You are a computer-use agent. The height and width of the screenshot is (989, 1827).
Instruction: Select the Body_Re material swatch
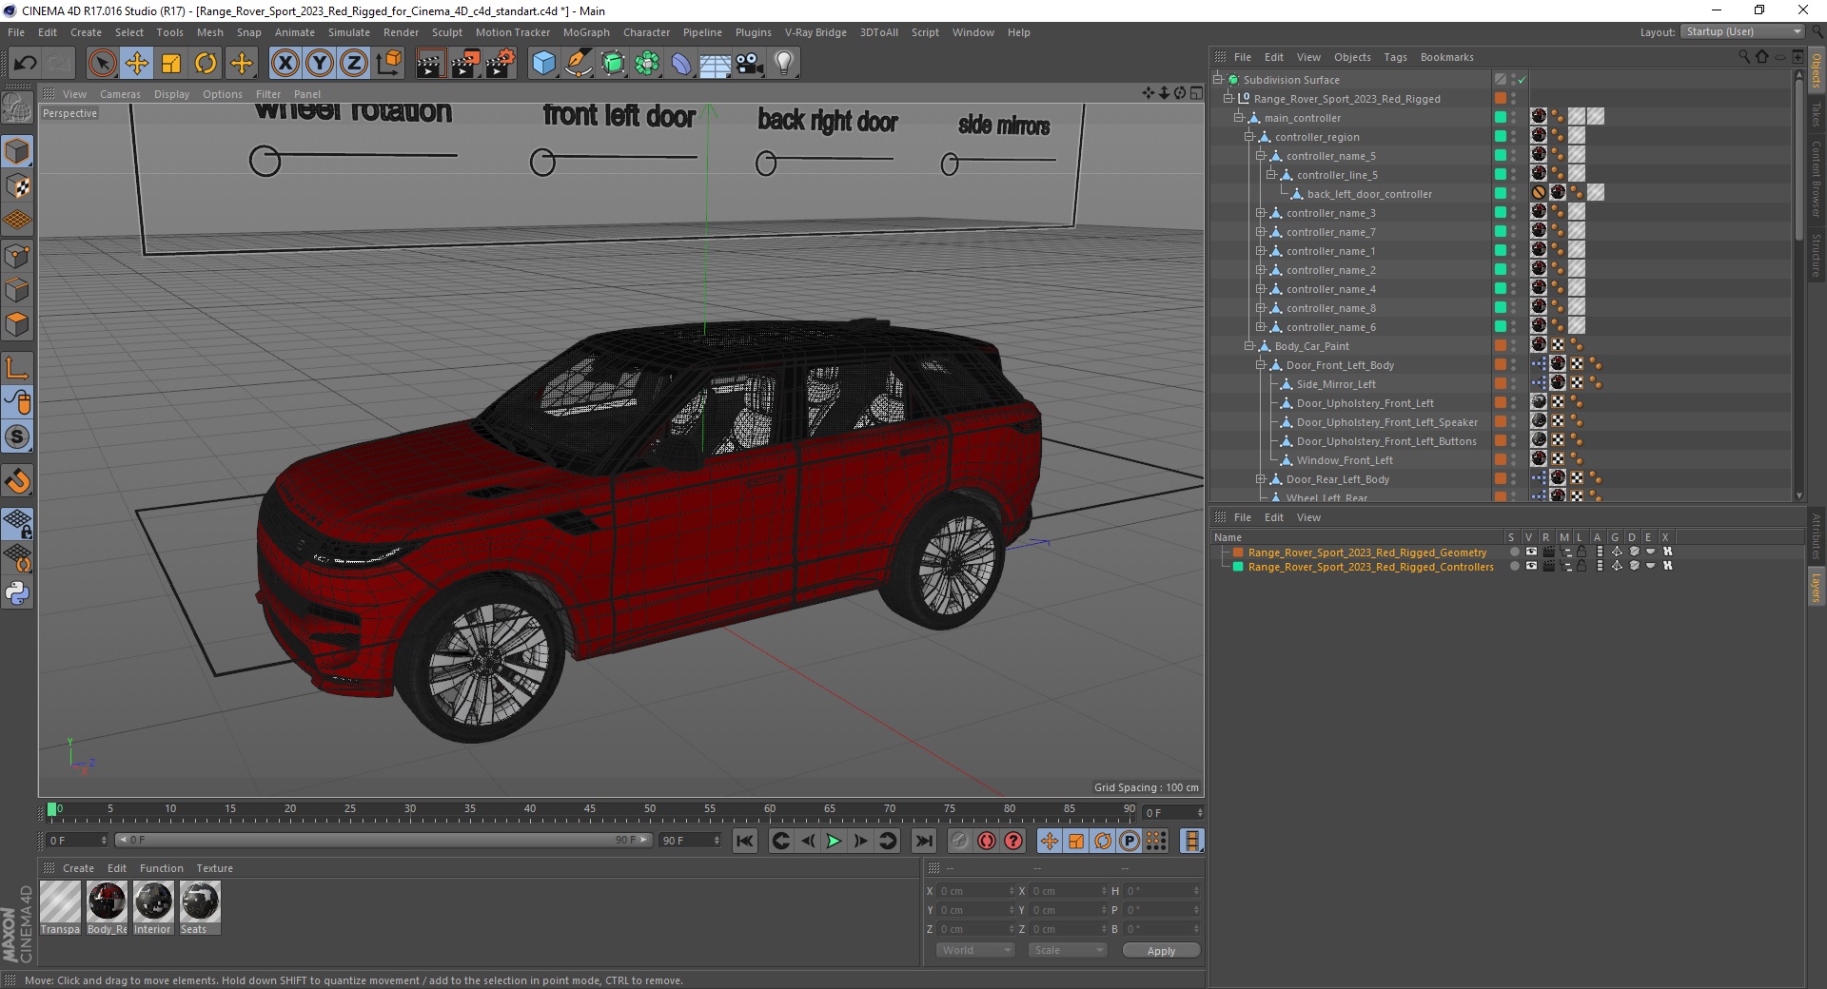point(107,908)
